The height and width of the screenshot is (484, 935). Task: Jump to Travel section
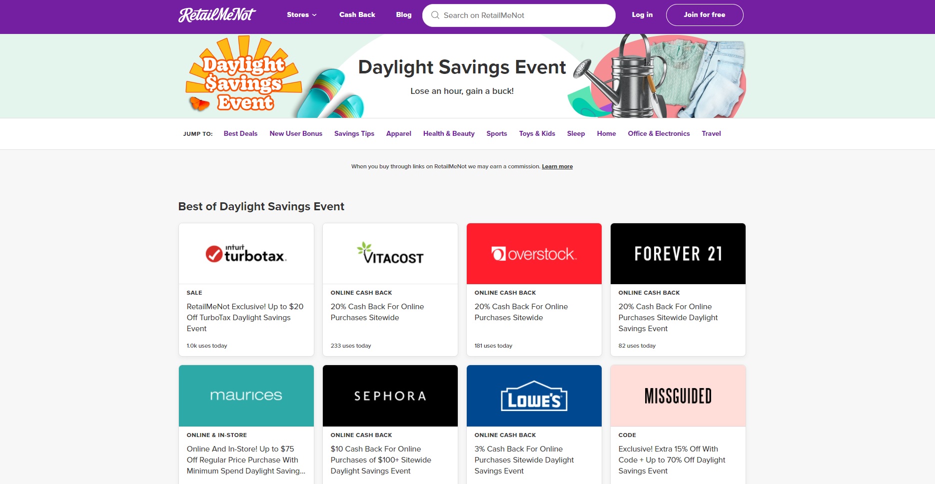point(711,133)
